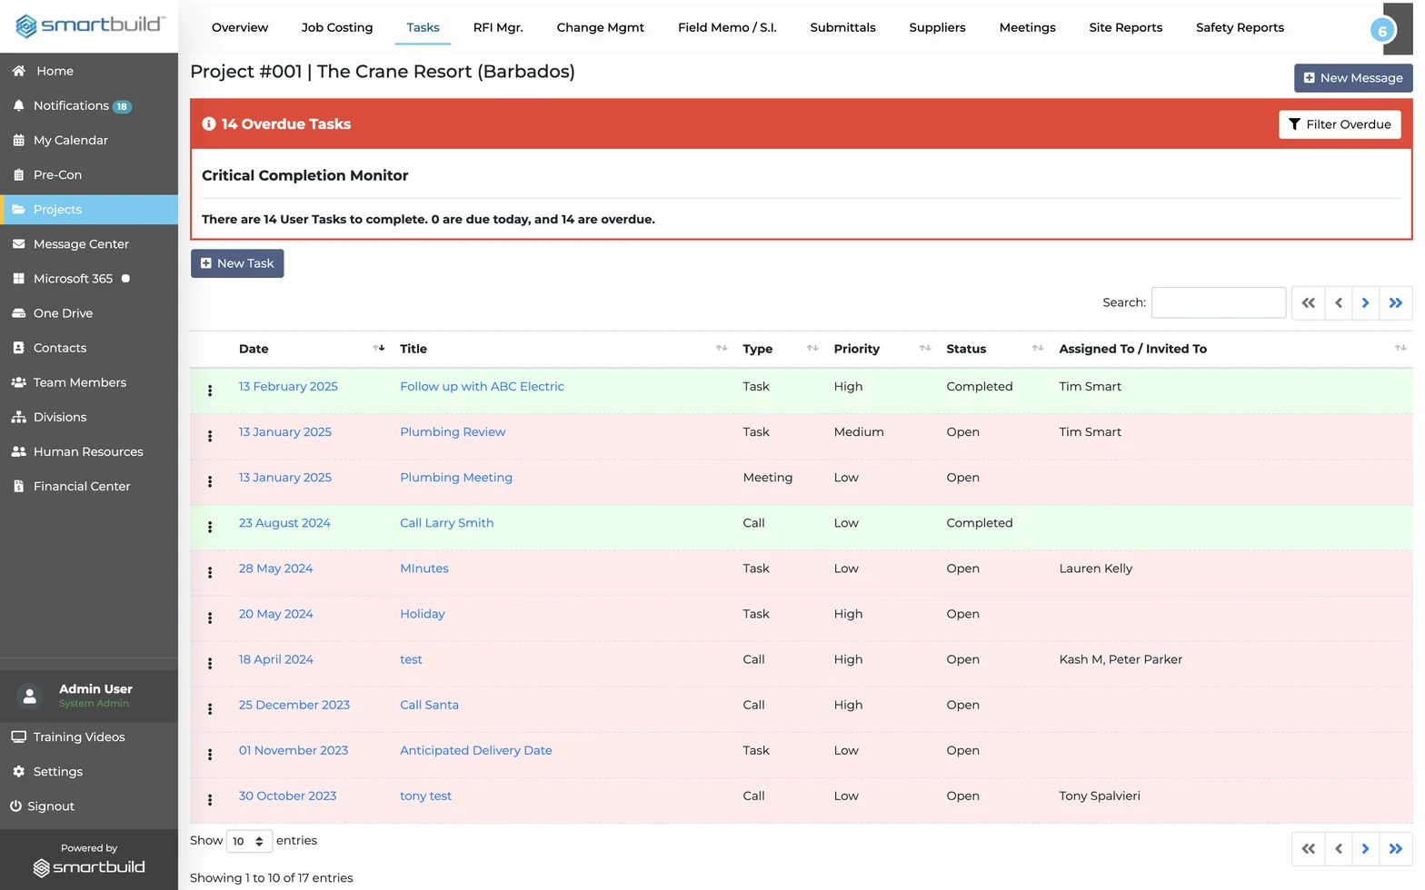Image resolution: width=1425 pixels, height=890 pixels.
Task: Click the Message Center envelope icon
Action: [x=18, y=243]
